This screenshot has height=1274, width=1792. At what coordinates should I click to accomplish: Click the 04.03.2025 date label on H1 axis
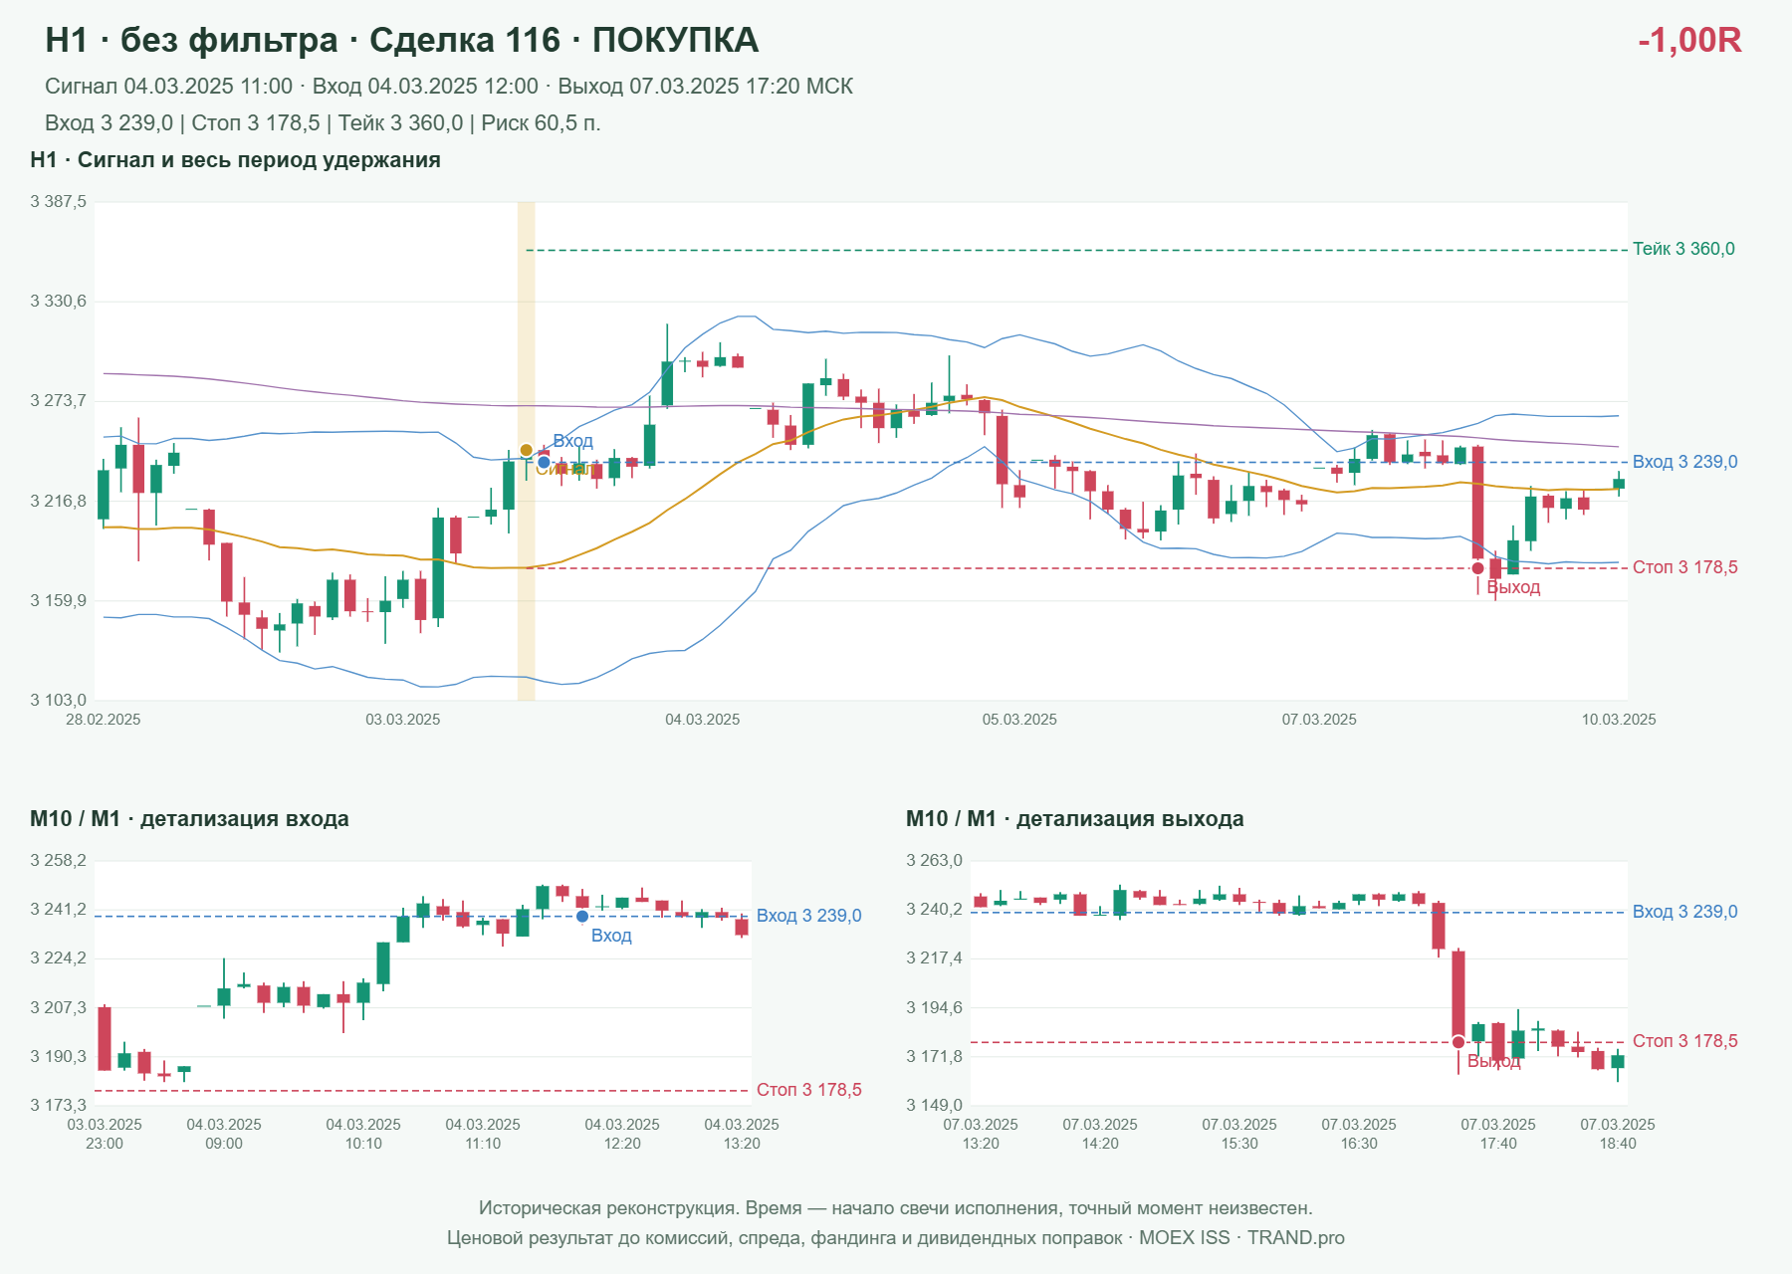click(703, 720)
